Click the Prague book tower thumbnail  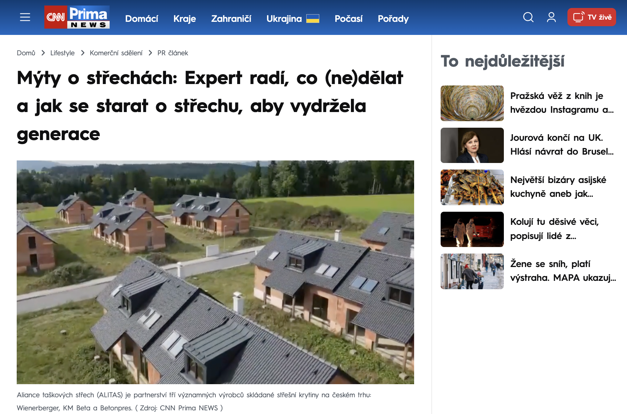click(472, 103)
